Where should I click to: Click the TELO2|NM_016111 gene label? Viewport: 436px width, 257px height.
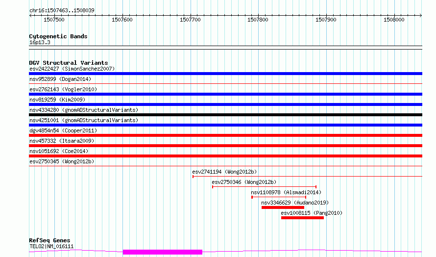coord(51,246)
